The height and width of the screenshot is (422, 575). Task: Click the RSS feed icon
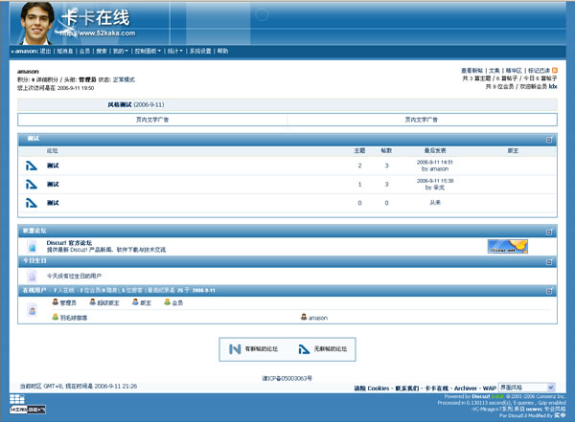point(555,70)
